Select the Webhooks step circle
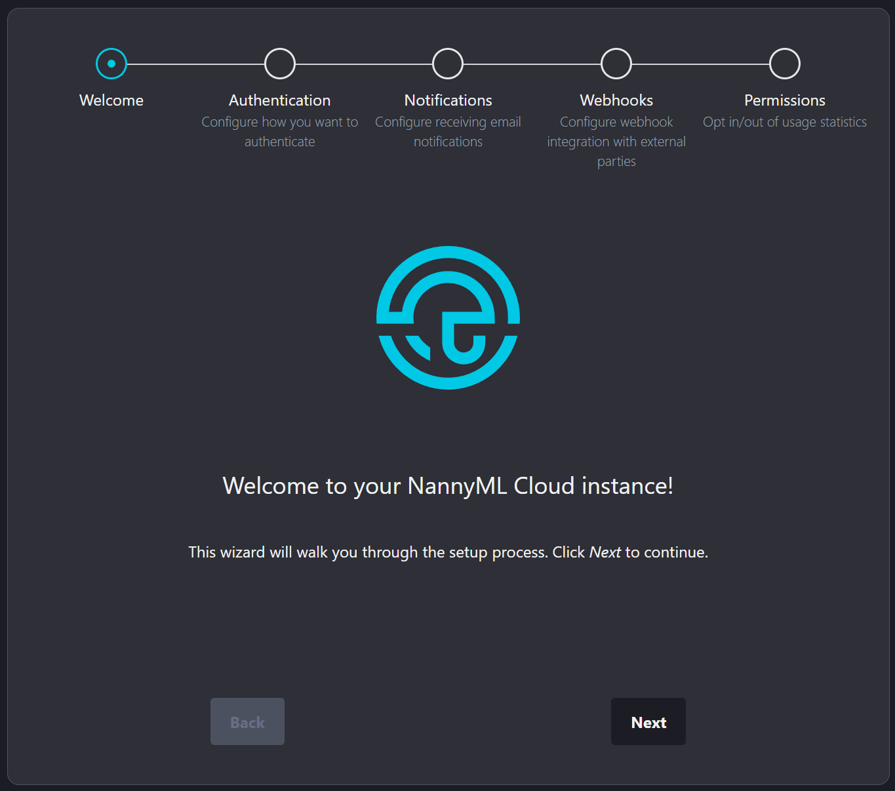 616,64
